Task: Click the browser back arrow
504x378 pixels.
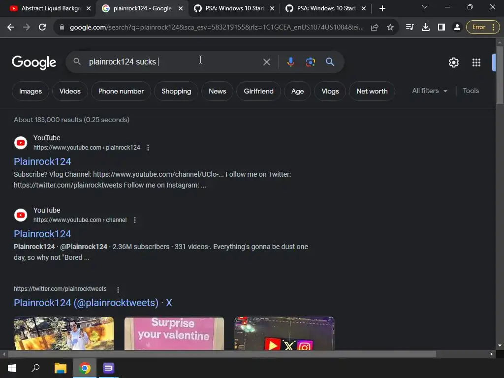Action: pyautogui.click(x=11, y=28)
